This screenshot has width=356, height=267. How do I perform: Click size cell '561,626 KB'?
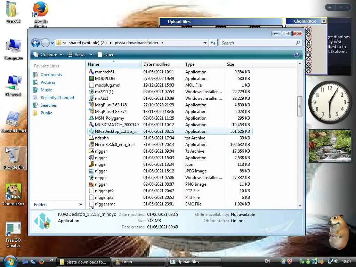(240, 131)
